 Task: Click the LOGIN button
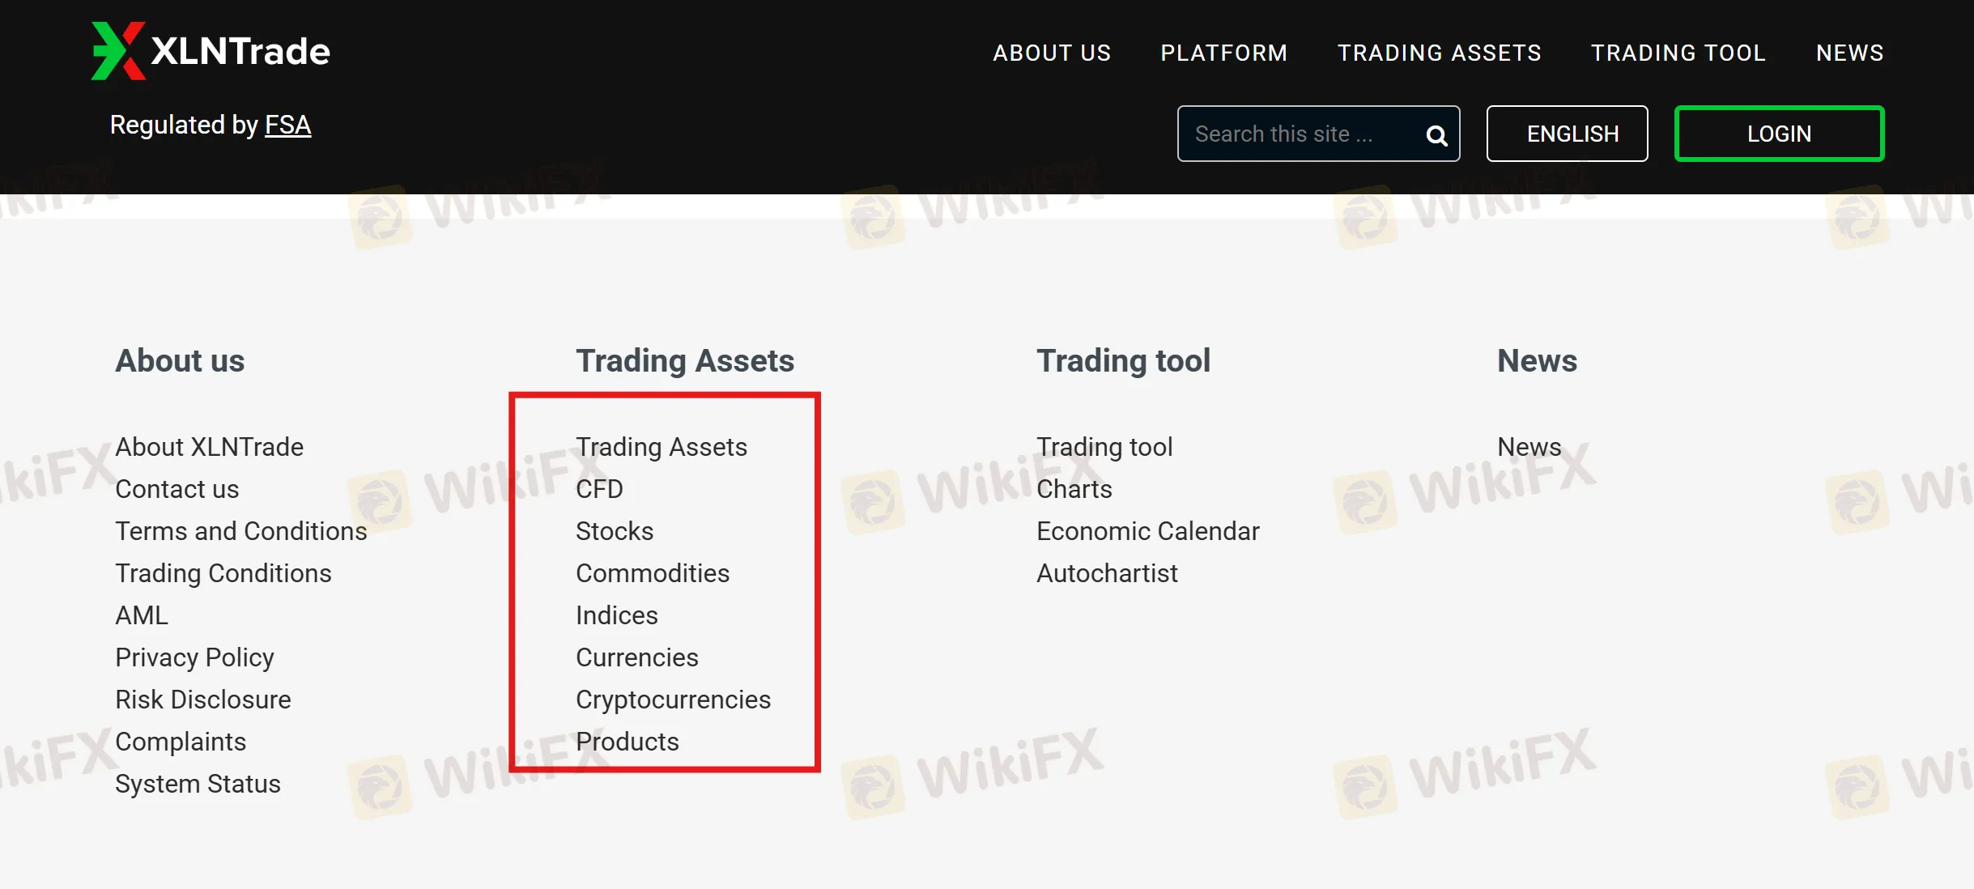(x=1779, y=134)
